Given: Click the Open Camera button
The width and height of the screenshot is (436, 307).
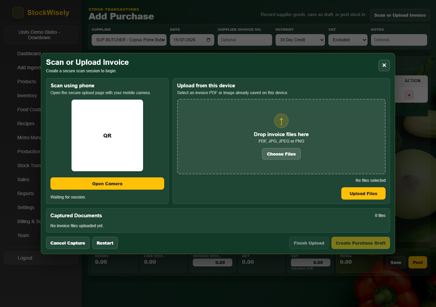Looking at the screenshot, I should [107, 184].
